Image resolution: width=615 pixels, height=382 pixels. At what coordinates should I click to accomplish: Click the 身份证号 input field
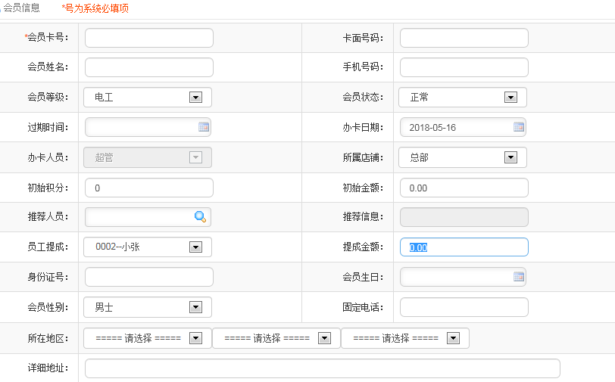click(x=149, y=277)
